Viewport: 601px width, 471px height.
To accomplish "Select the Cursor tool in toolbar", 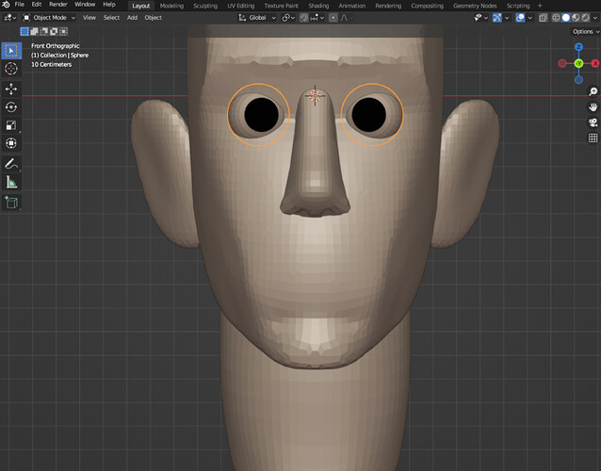I will pyautogui.click(x=11, y=69).
